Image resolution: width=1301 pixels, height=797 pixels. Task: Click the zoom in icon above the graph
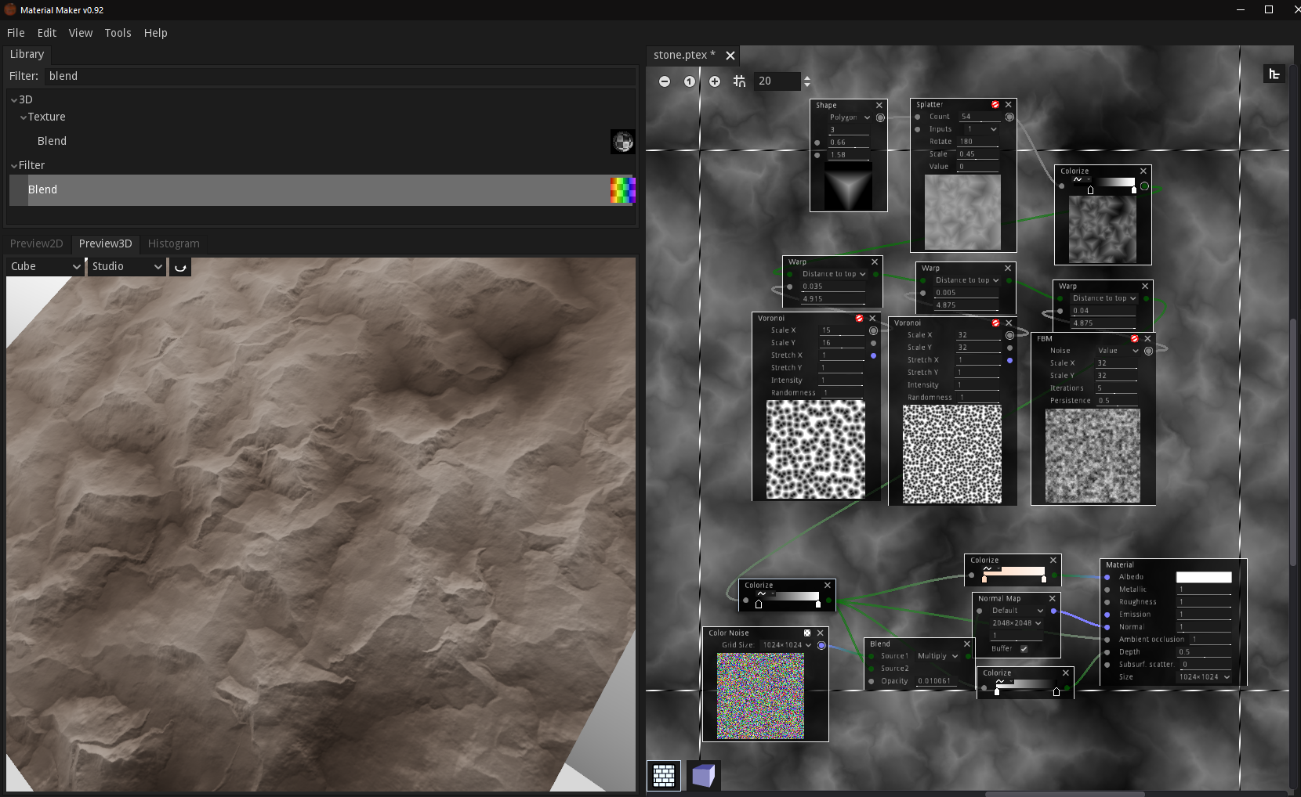click(715, 81)
